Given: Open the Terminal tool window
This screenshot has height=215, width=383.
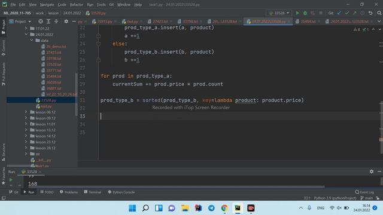Looking at the screenshot, I should click(x=93, y=192).
